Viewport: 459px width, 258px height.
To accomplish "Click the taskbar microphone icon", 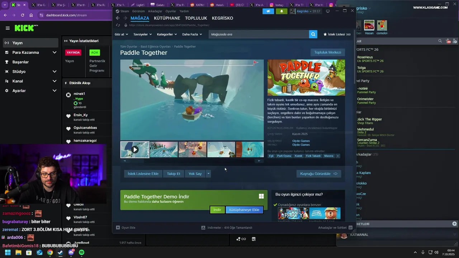I will [x=423, y=253].
